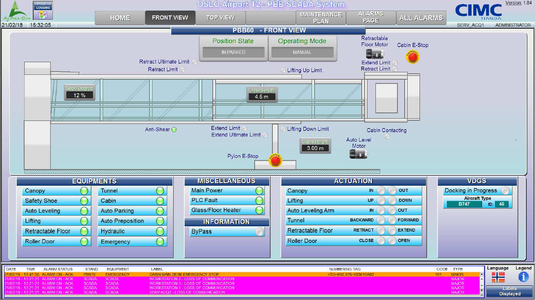Open the ALARMS PAGE tab

371,18
